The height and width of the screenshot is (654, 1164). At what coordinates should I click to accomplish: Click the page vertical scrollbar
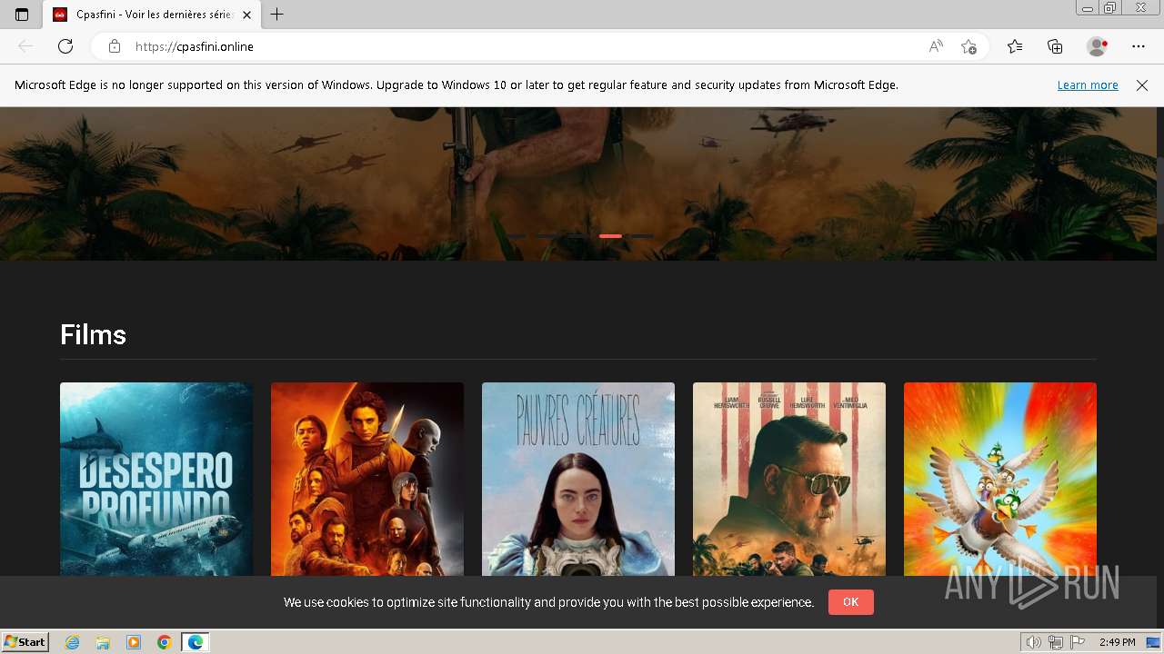tap(1159, 191)
